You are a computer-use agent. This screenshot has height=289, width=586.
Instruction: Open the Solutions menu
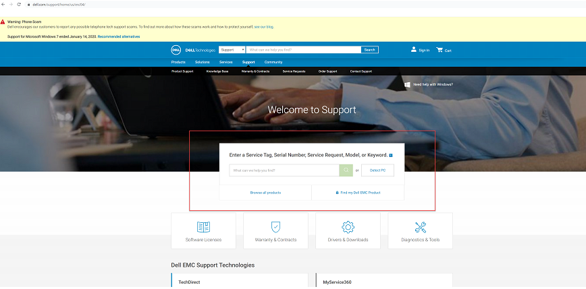202,62
